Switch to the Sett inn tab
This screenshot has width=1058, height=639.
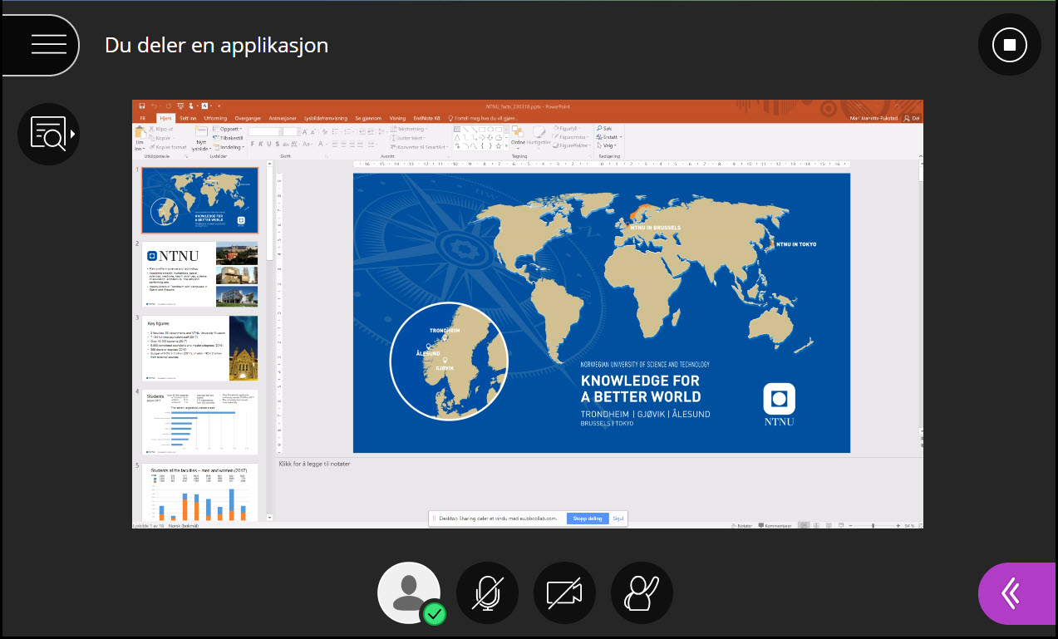189,119
